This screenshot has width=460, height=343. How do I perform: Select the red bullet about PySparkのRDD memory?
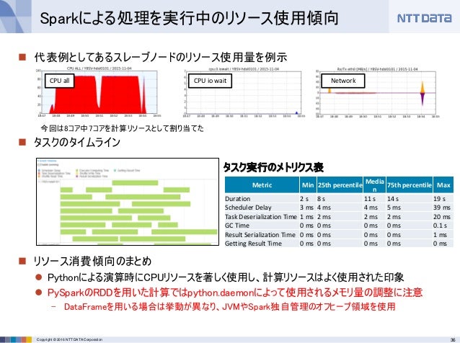click(235, 293)
